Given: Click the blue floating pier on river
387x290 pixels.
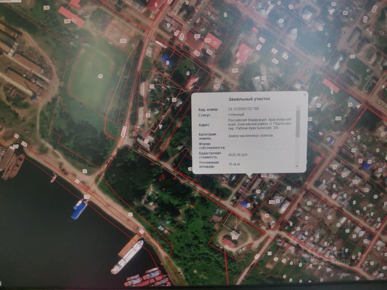Looking at the screenshot, I should point(79,210).
